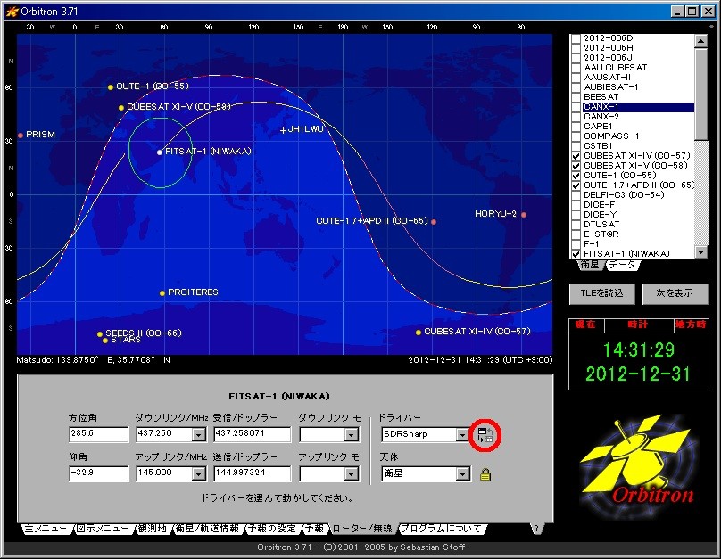Switch to the 図示メニュー tab

pyautogui.click(x=103, y=529)
